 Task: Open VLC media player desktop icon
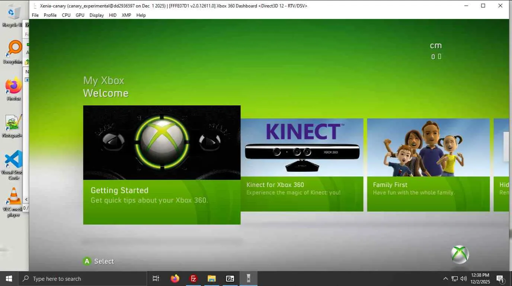pyautogui.click(x=13, y=202)
